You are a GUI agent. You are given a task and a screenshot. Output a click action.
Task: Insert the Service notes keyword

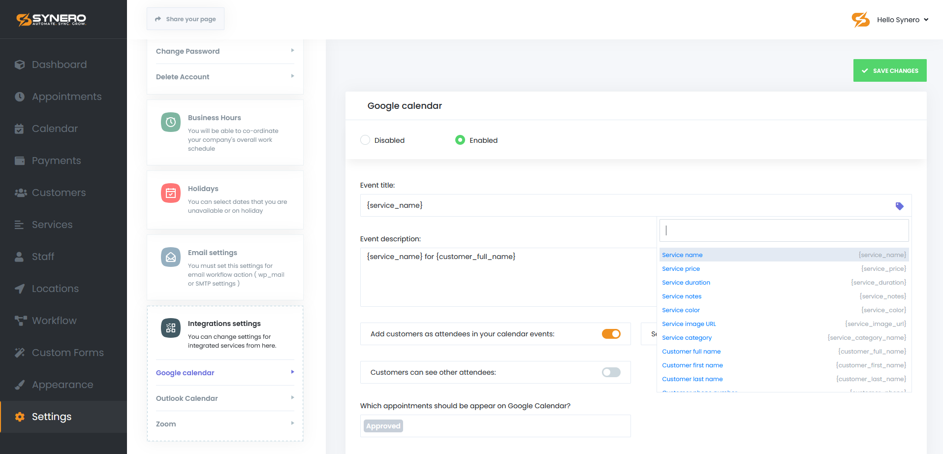coord(784,296)
